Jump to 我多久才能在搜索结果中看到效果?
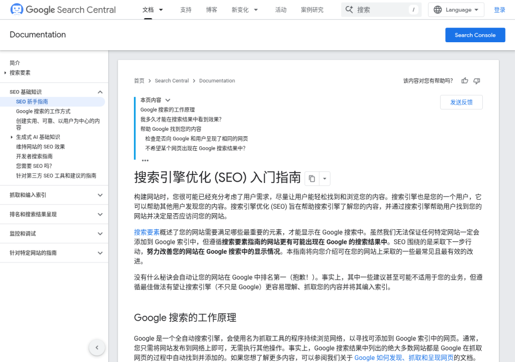This screenshot has height=362, width=515. point(181,119)
